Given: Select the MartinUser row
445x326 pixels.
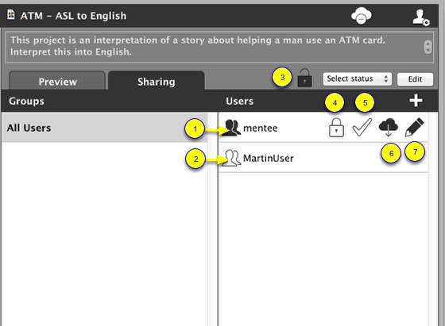Looking at the screenshot, I should coord(323,158).
